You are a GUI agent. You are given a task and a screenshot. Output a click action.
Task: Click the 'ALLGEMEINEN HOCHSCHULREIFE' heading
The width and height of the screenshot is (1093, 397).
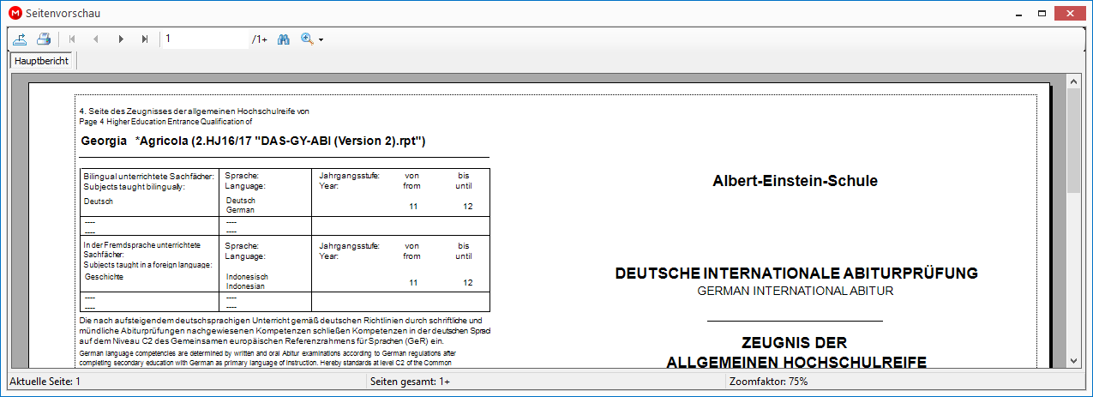click(x=796, y=362)
